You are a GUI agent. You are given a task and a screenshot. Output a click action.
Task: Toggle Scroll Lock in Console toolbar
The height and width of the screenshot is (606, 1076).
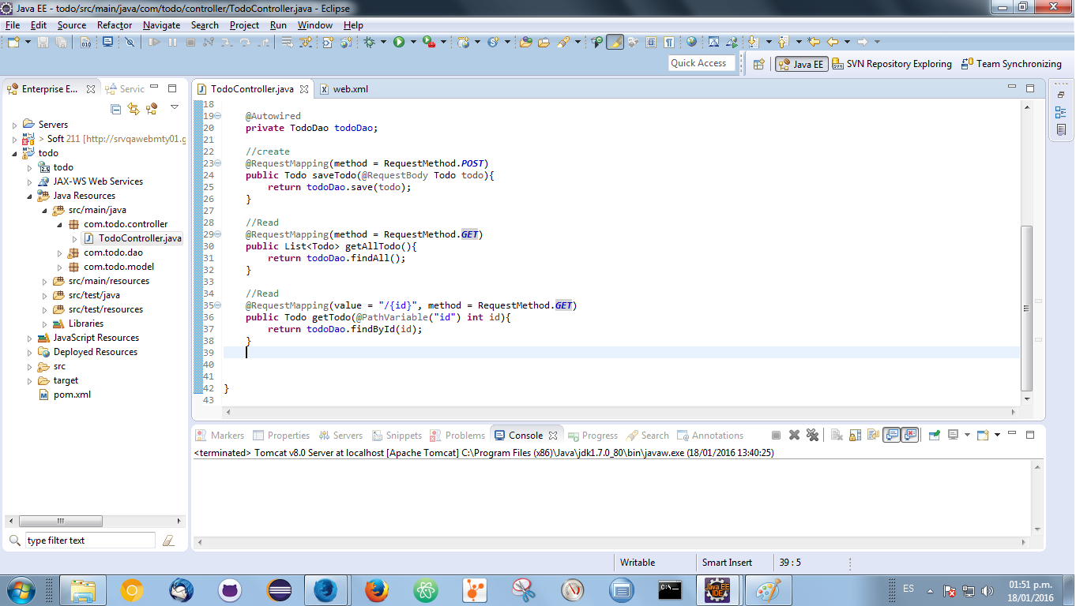coord(855,435)
